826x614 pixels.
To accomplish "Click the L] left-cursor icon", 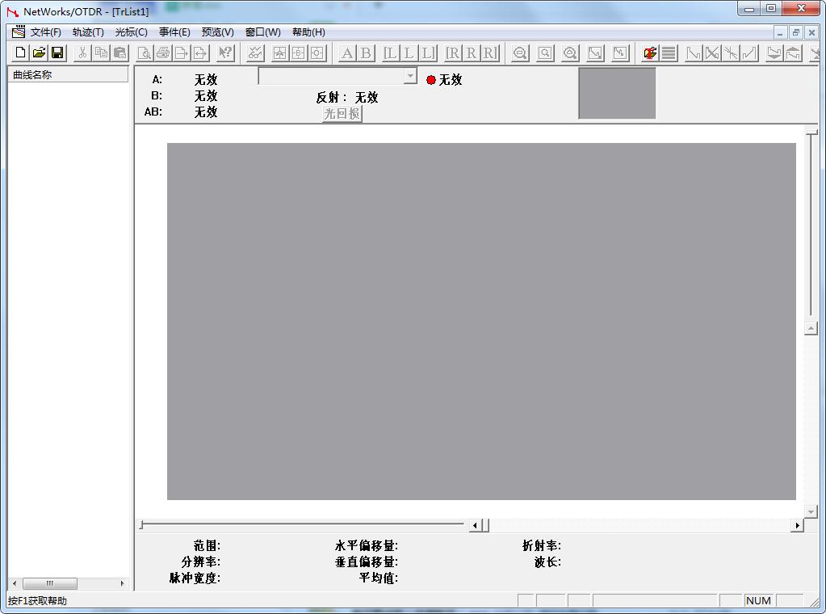I will (428, 53).
